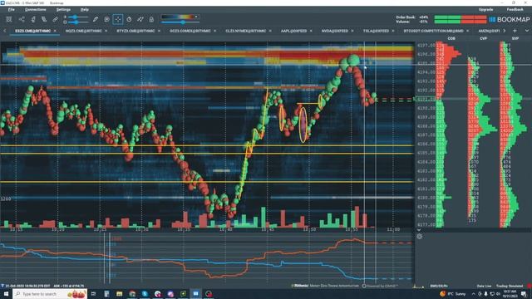Switch to the RTY CME@RITHMIC tab
Viewport: 532px width, 299px height.
tap(135, 31)
